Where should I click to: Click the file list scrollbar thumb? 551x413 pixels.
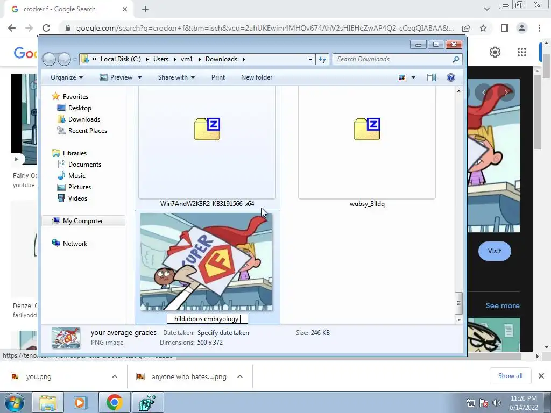click(458, 303)
